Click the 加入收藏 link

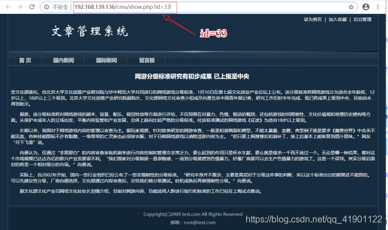[338, 20]
